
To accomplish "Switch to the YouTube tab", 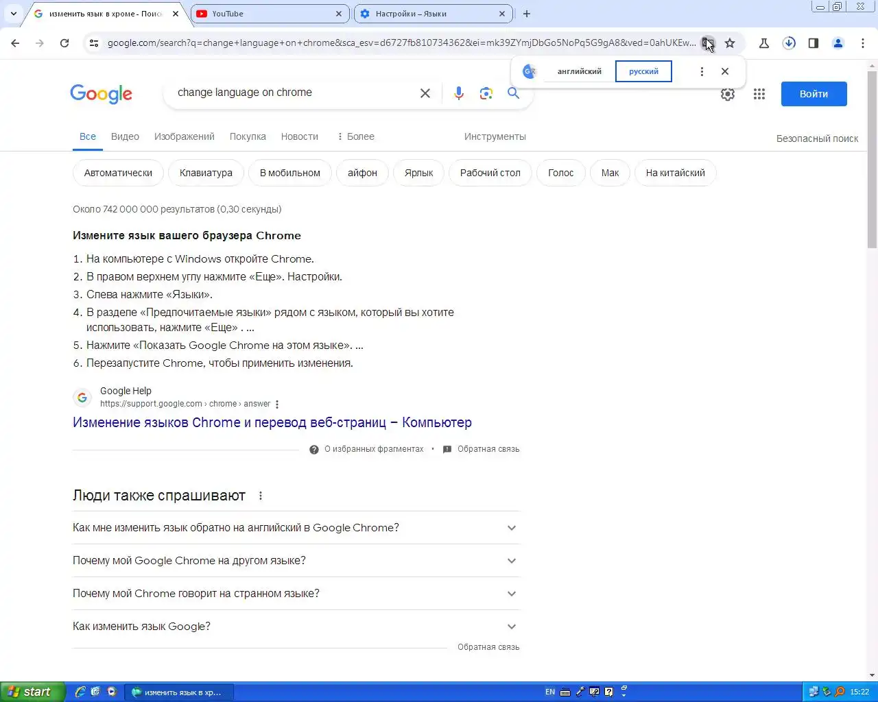I will [270, 14].
